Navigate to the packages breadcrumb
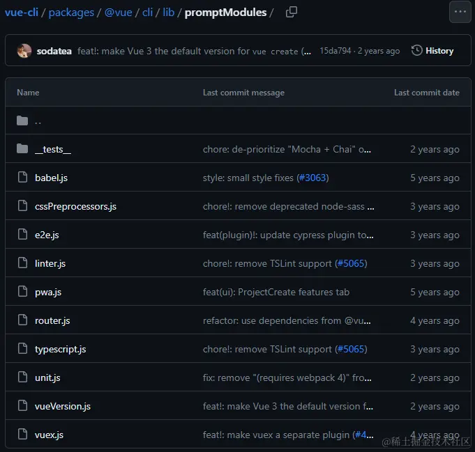Viewport: 475px width, 452px height. 70,12
